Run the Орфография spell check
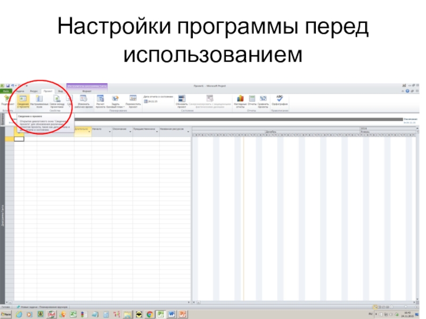Viewport: 426px width, 319px height. click(280, 102)
